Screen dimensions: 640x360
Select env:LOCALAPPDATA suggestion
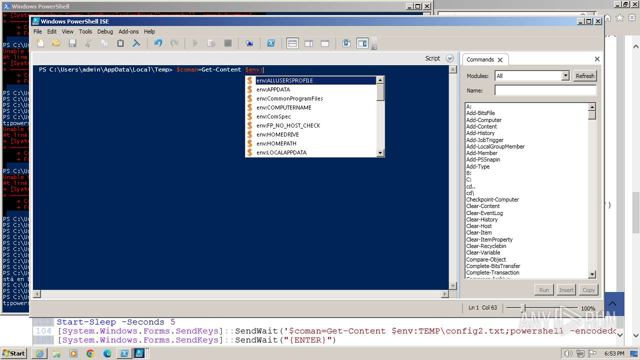(x=310, y=152)
